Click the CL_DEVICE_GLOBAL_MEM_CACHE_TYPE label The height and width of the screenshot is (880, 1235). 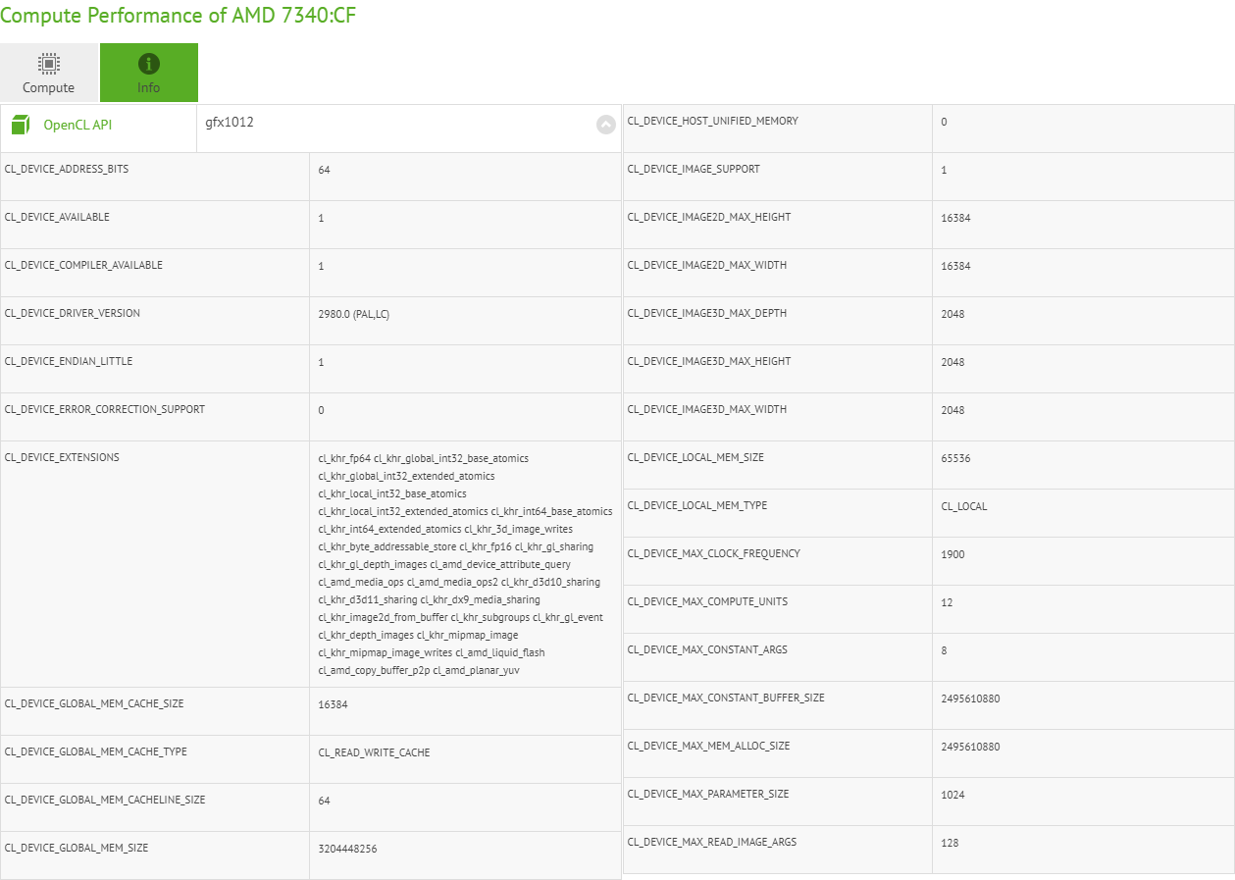tap(96, 751)
